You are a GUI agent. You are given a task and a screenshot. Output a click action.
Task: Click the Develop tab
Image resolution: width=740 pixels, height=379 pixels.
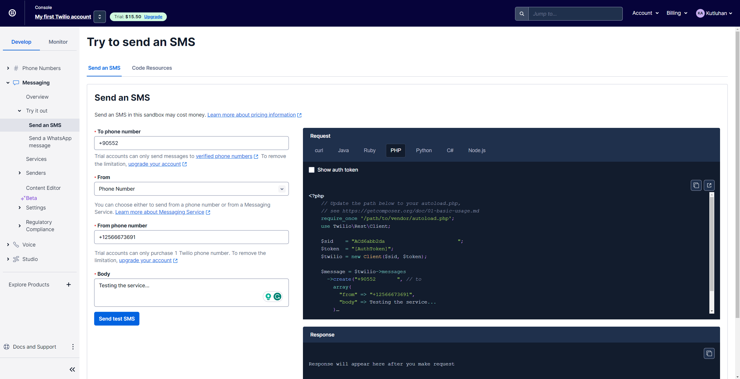(21, 42)
